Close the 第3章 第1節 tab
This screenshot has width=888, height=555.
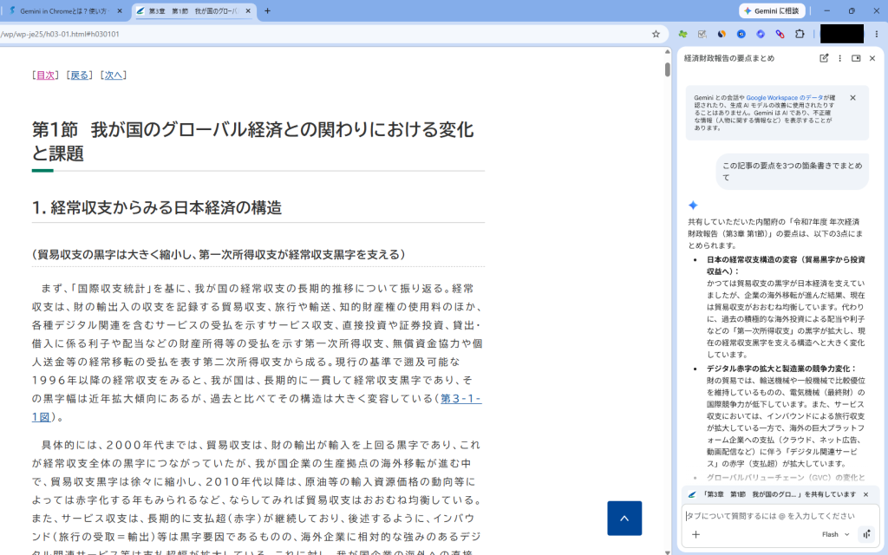pyautogui.click(x=248, y=10)
